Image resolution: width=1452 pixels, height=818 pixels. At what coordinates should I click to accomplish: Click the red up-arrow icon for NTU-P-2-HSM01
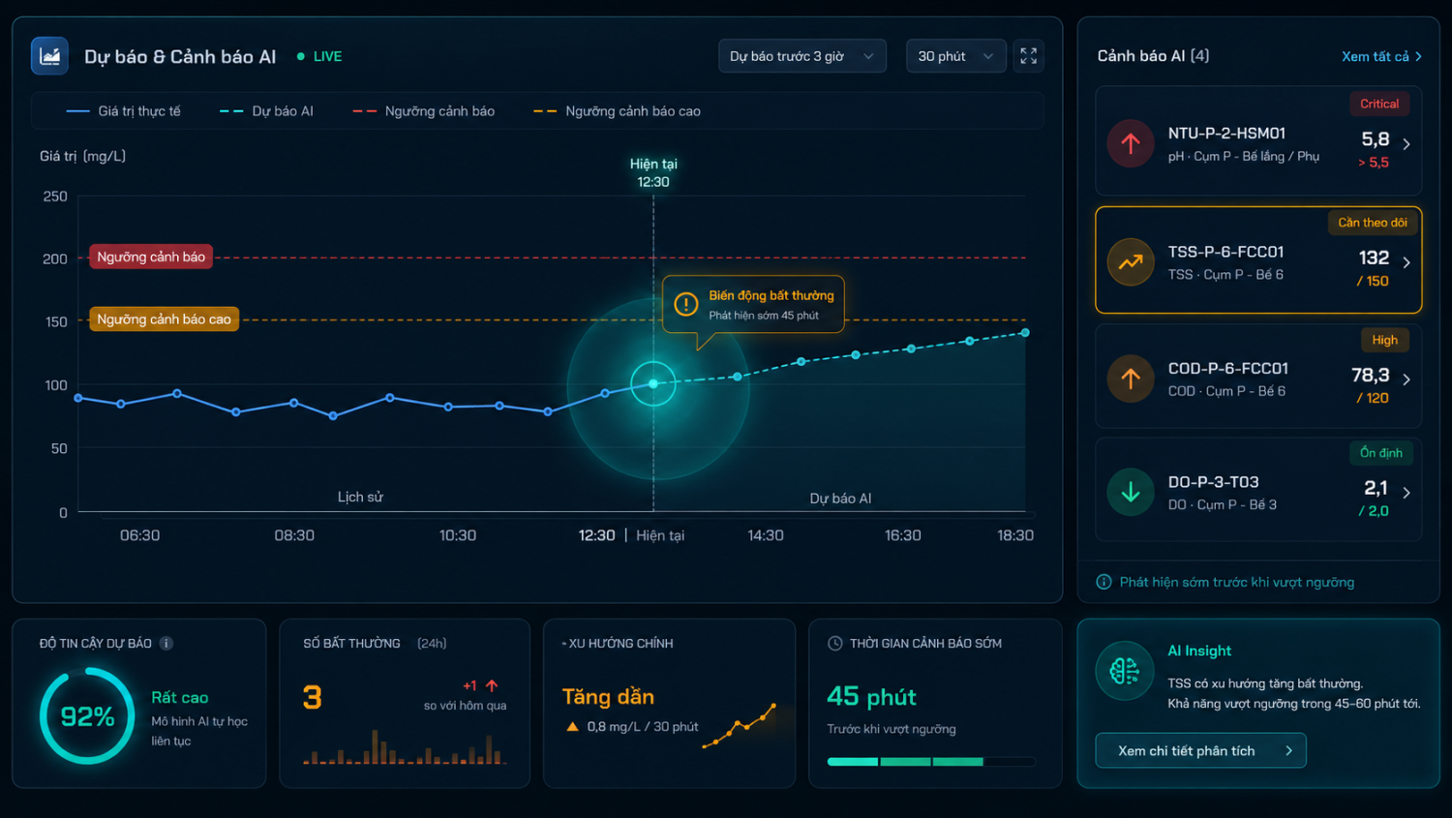(1131, 143)
